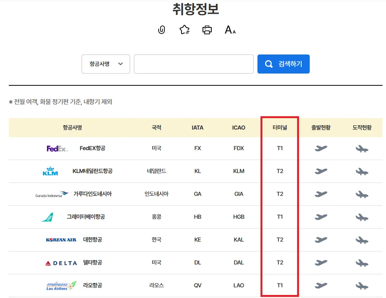This screenshot has height=298, width=386.
Task: Click the IATA column header
Action: (198, 128)
